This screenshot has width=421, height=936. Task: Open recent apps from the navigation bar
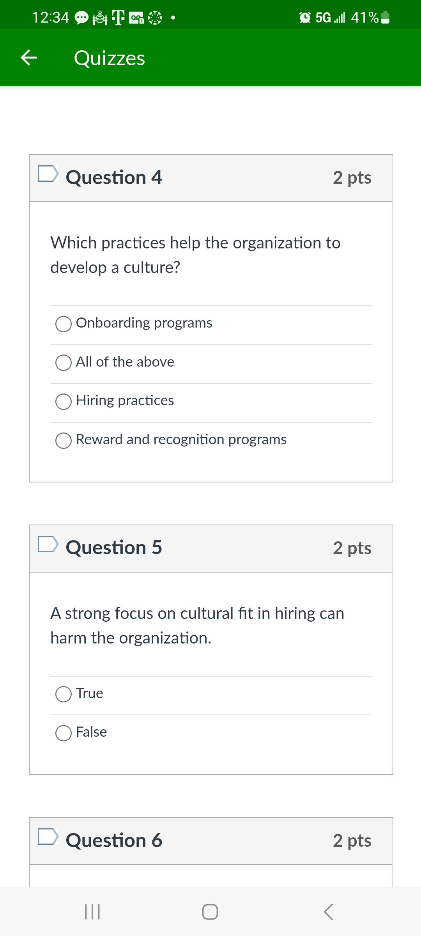(92, 911)
